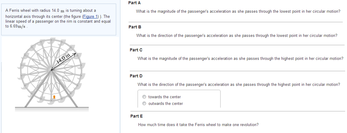Click the Part A heading

[x=134, y=3]
